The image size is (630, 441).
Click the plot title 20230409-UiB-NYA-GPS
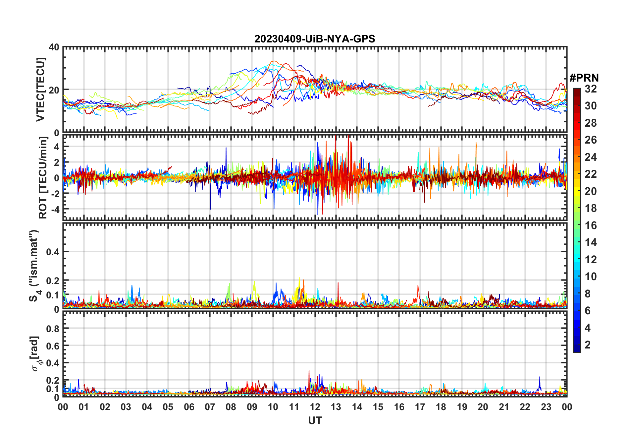tap(315, 39)
